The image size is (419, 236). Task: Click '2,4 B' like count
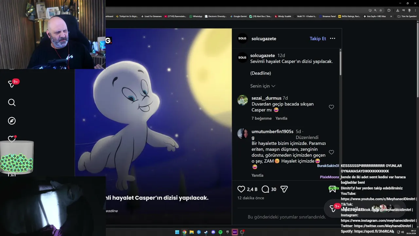pos(252,189)
